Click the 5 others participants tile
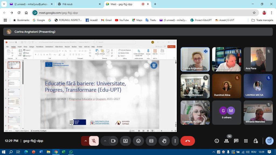This screenshot has width=276, height=155. [226, 113]
